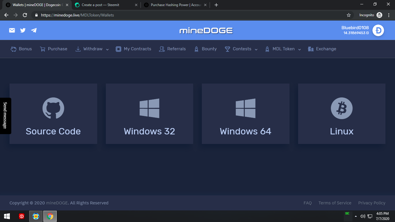Click the 14.31869453 balance amount

[x=356, y=33]
